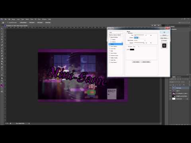Open the stroke Color swatch

tap(132, 50)
